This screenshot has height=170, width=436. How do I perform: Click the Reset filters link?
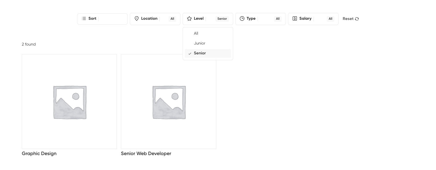pos(348,19)
